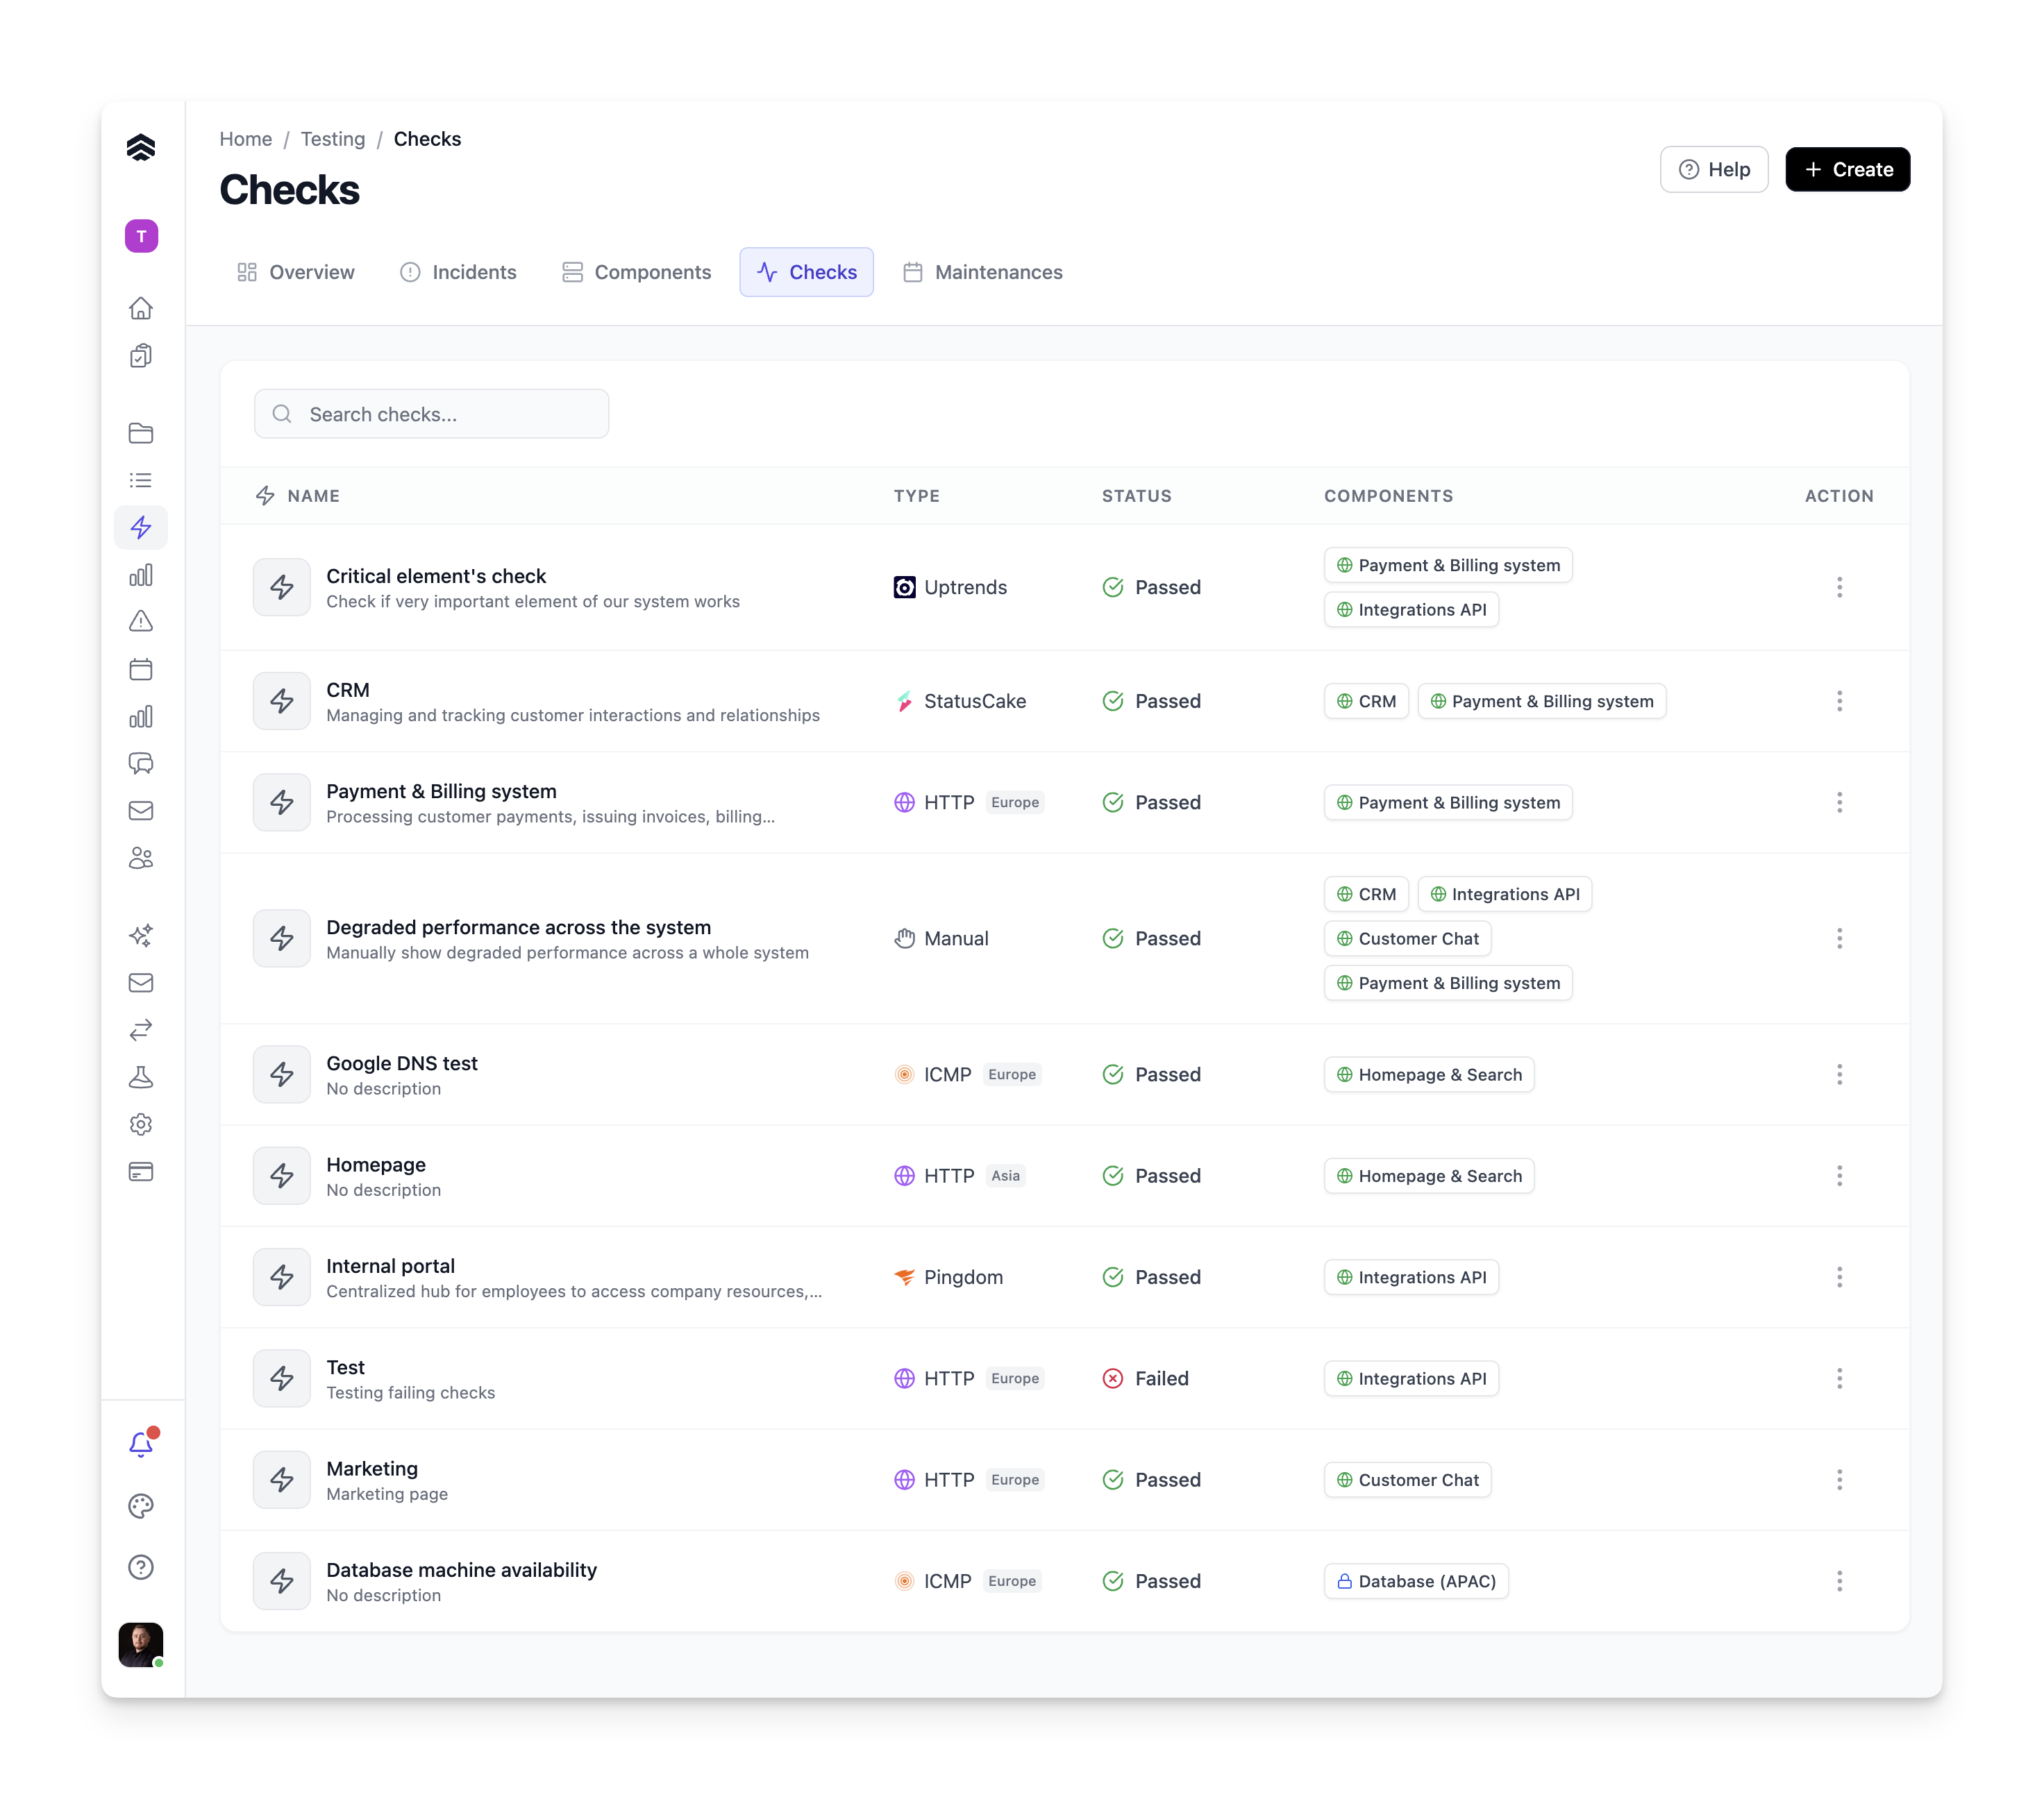
Task: Click the Create button
Action: click(x=1846, y=169)
